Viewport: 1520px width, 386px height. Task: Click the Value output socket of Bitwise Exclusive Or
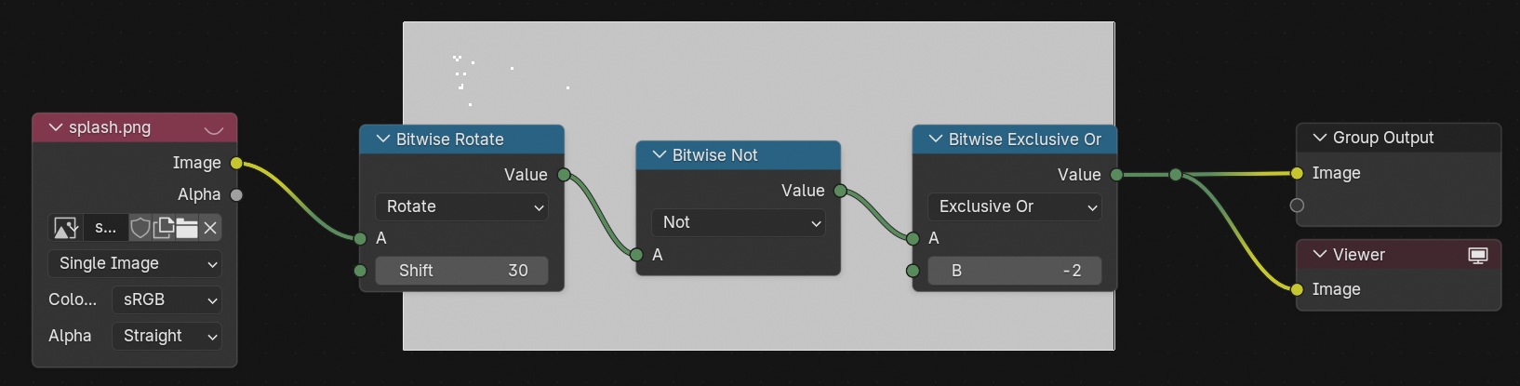point(1116,175)
